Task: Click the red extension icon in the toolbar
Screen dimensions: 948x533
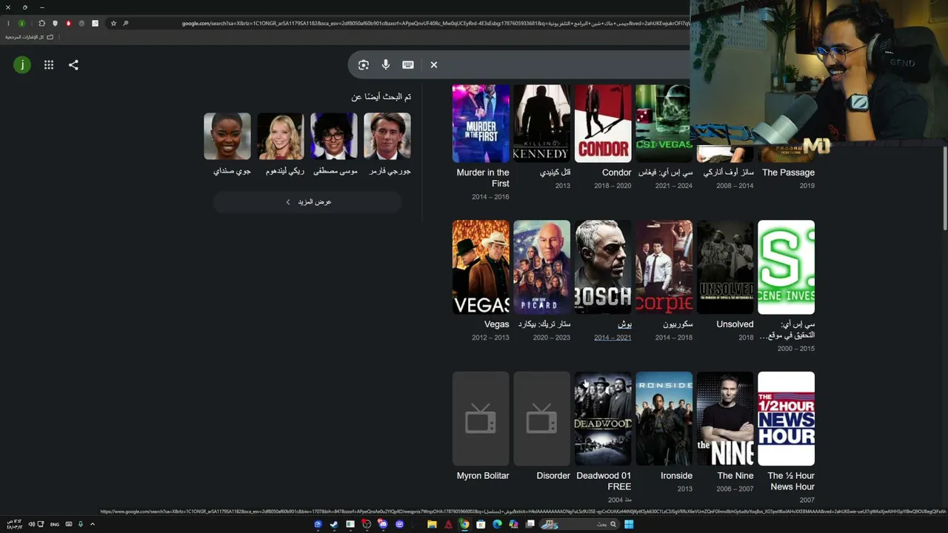Action: [x=68, y=24]
